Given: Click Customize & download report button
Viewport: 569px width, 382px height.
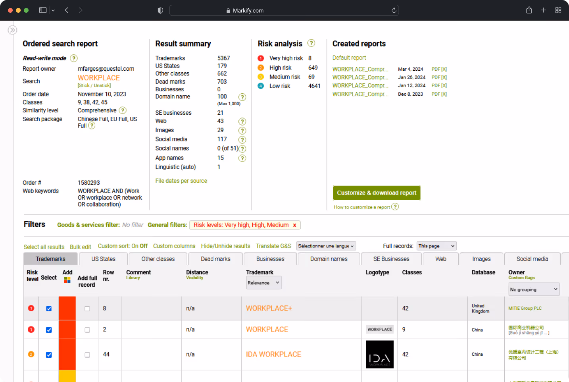Looking at the screenshot, I should [377, 193].
